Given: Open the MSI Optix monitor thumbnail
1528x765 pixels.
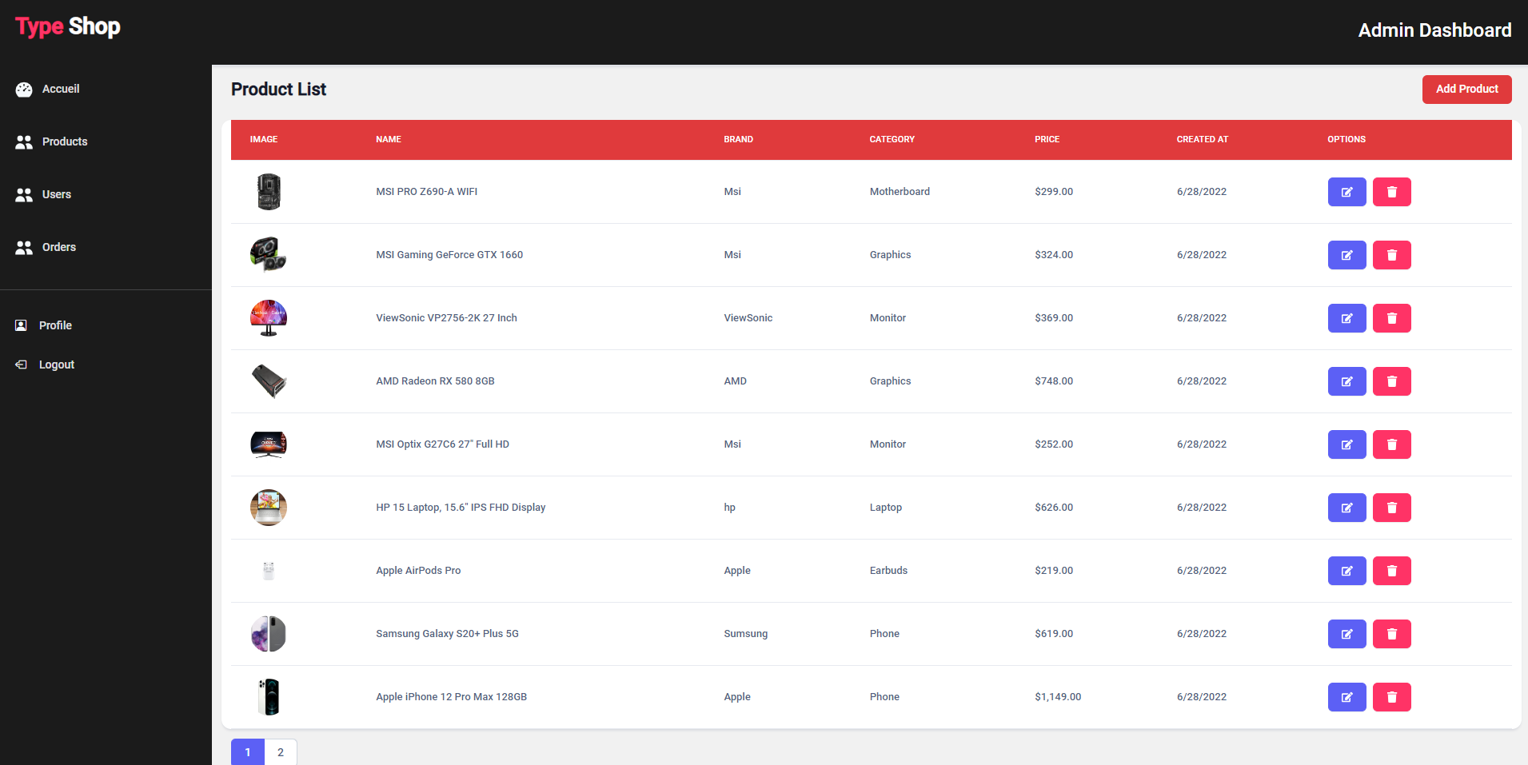Looking at the screenshot, I should coord(269,444).
